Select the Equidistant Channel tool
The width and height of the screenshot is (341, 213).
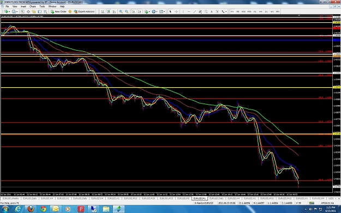pyautogui.click(x=200, y=11)
